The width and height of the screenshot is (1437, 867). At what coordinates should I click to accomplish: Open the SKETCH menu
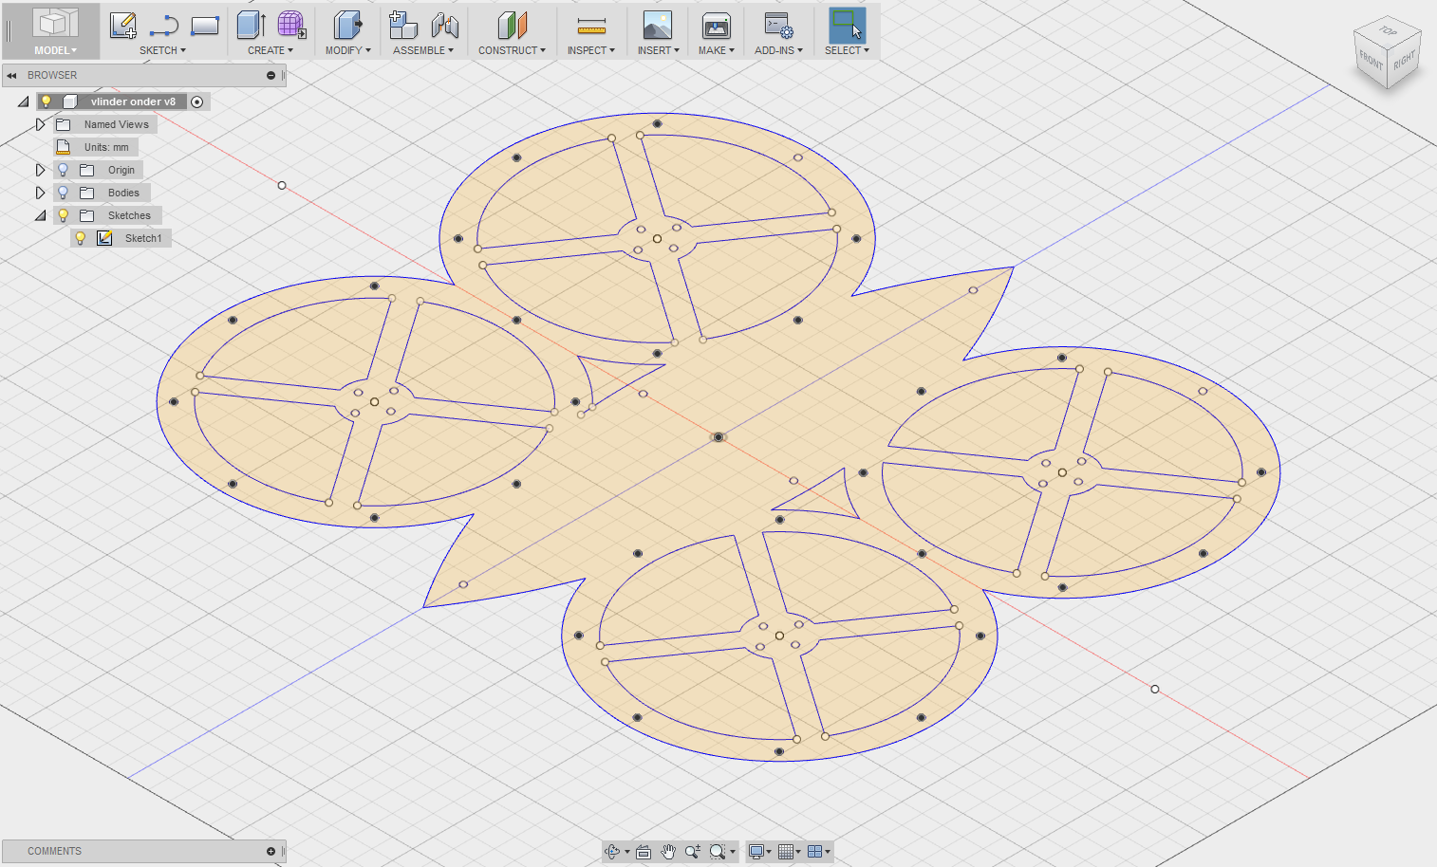(x=162, y=50)
